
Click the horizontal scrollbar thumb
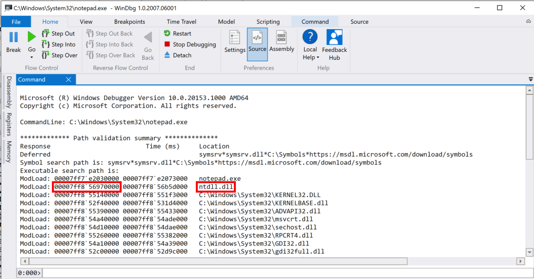point(219,261)
